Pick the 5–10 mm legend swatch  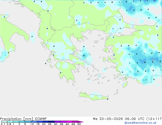click(28, 122)
